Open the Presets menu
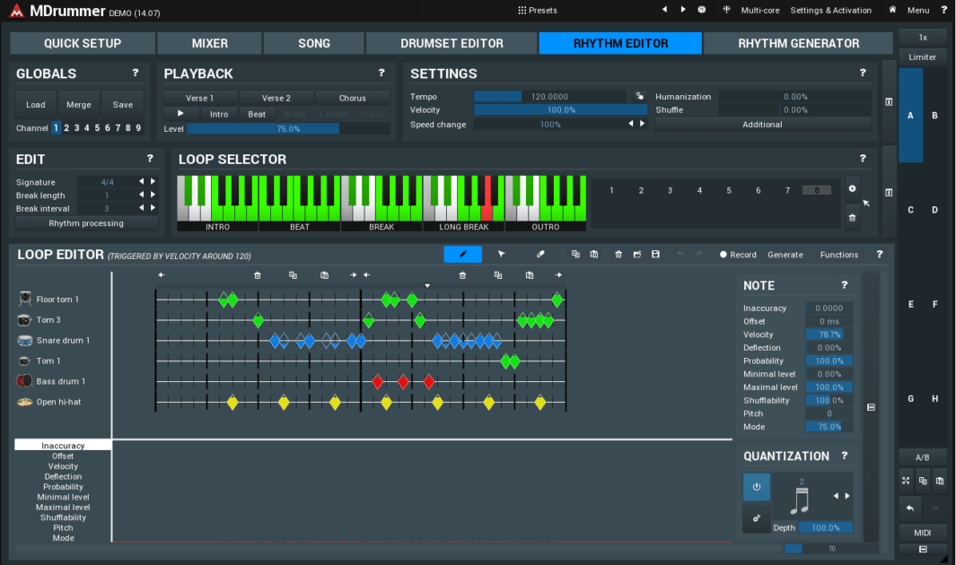Image resolution: width=956 pixels, height=565 pixels. [537, 11]
